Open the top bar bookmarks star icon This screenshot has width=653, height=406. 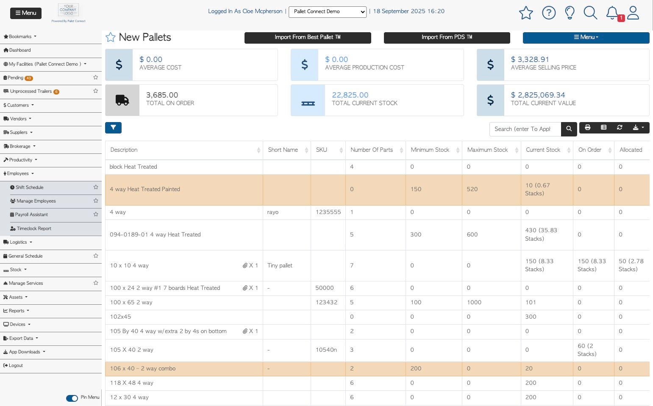coord(526,13)
